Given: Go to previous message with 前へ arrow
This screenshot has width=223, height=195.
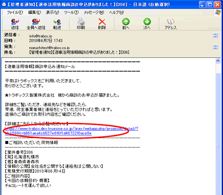Looking at the screenshot, I should coord(126,24).
